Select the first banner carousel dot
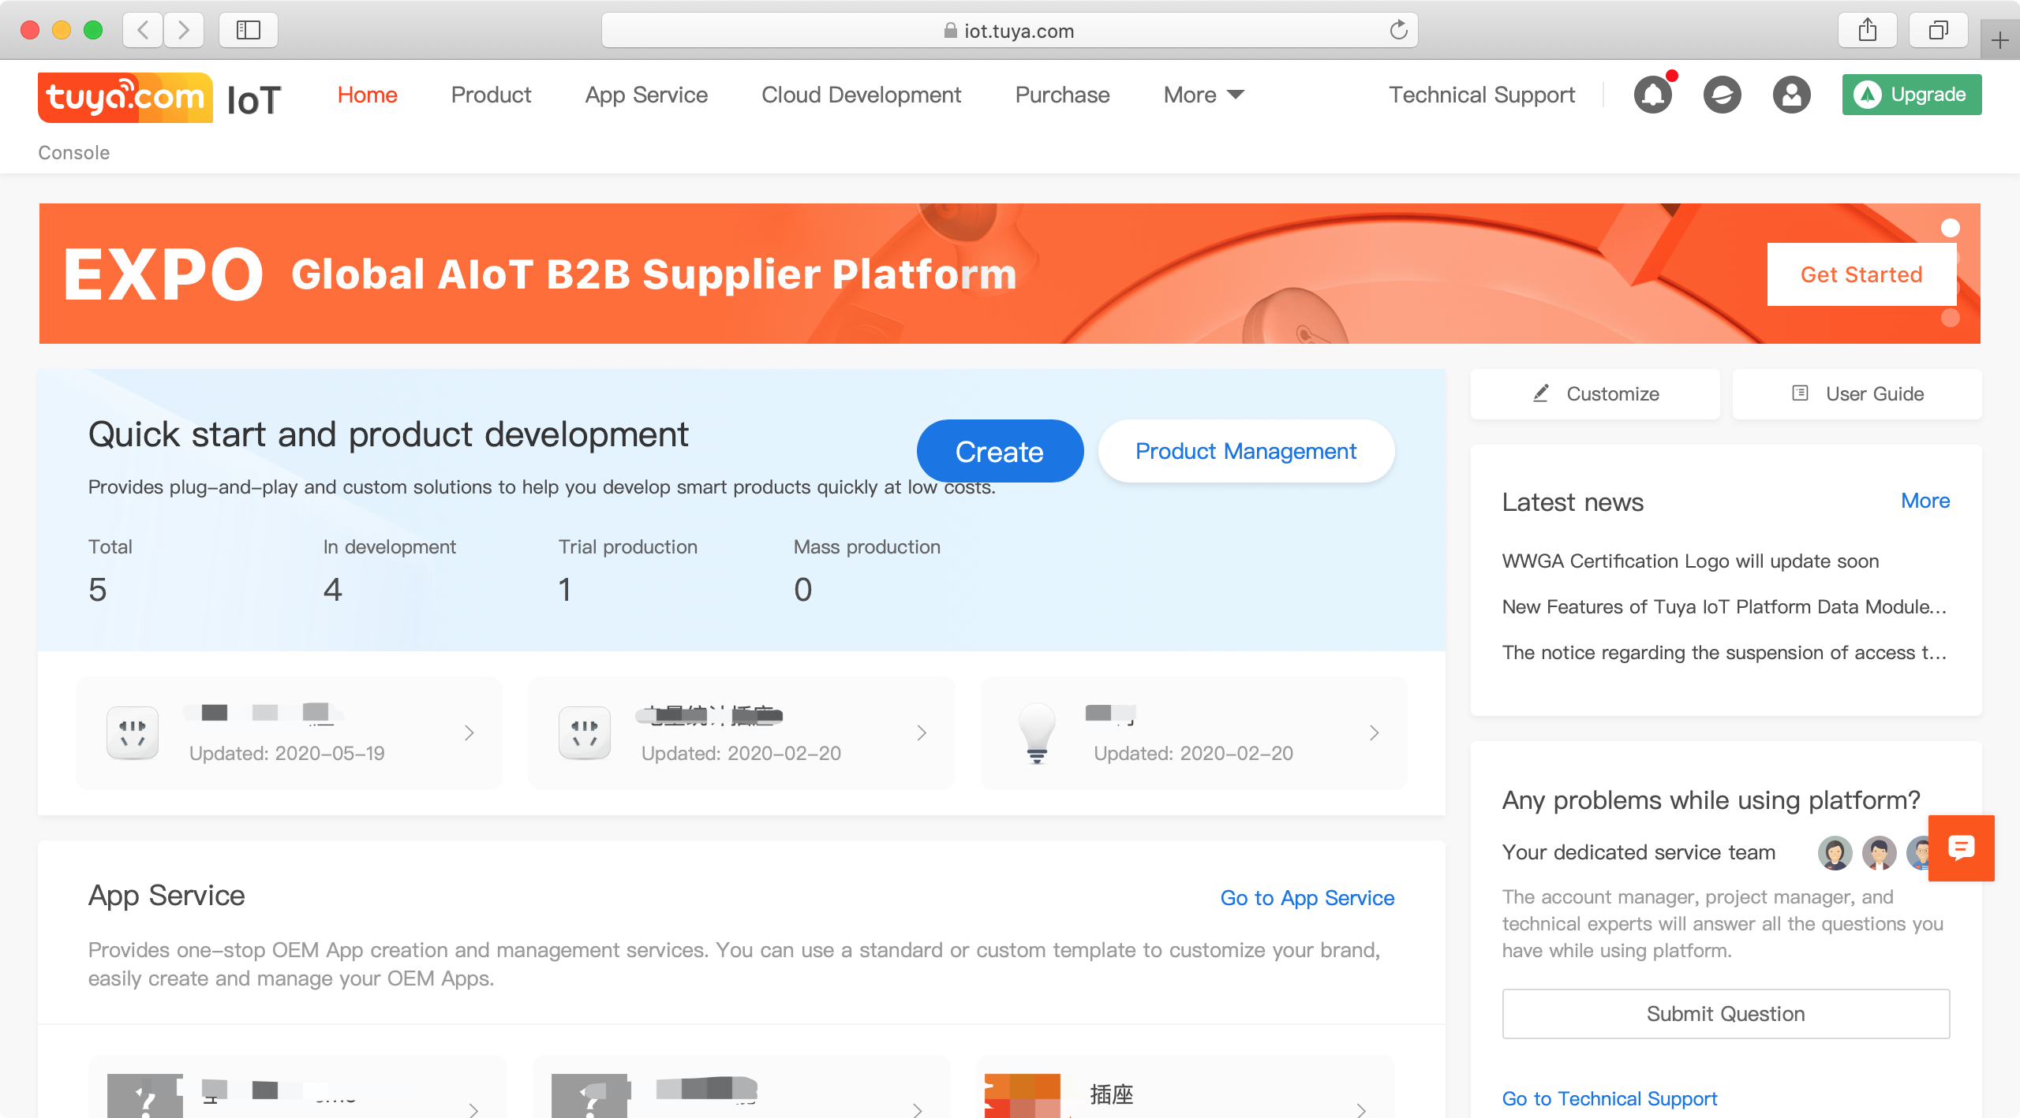The height and width of the screenshot is (1118, 2020). (1950, 228)
